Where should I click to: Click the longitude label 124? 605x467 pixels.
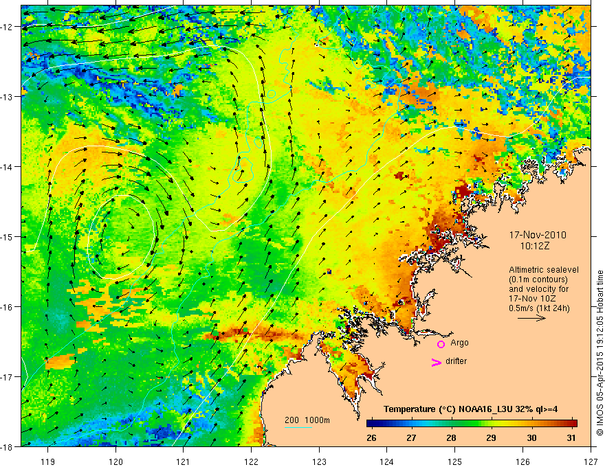click(x=386, y=462)
